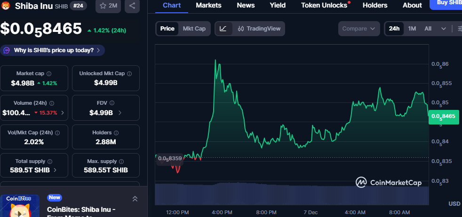This screenshot has width=462, height=217.
Task: Expand more time range options chevron
Action: (x=443, y=29)
